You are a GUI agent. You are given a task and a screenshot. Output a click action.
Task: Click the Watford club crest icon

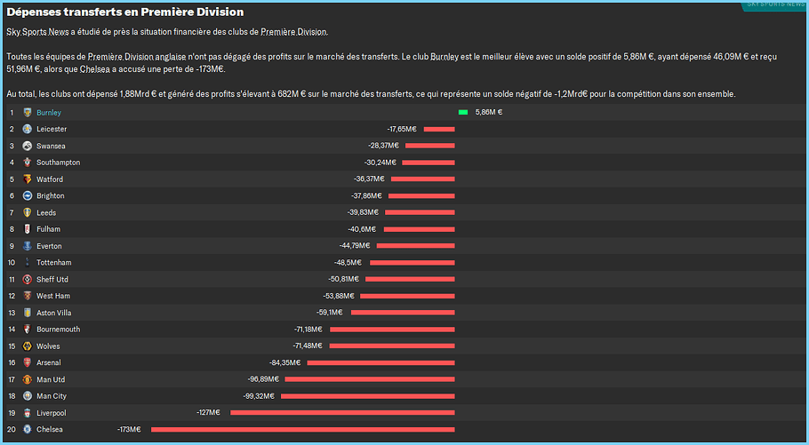(x=28, y=179)
